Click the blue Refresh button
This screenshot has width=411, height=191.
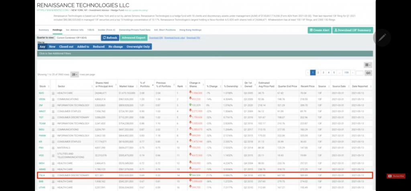click(110, 38)
